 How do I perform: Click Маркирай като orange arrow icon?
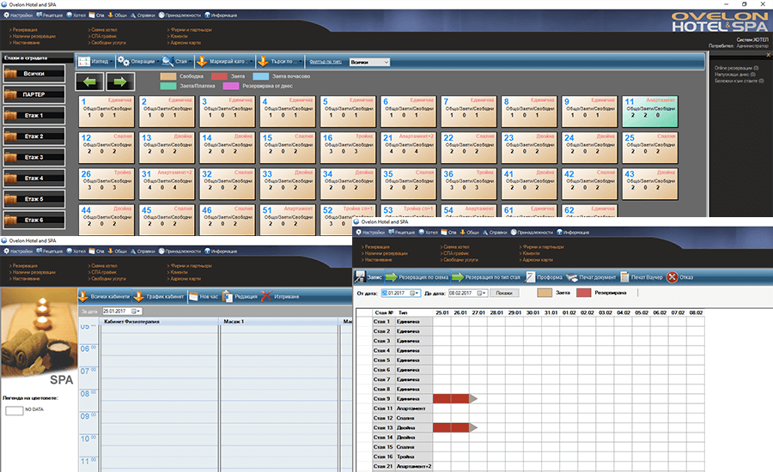pos(202,62)
